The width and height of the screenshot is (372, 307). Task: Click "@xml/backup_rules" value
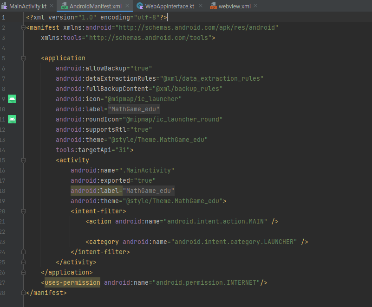click(x=188, y=89)
